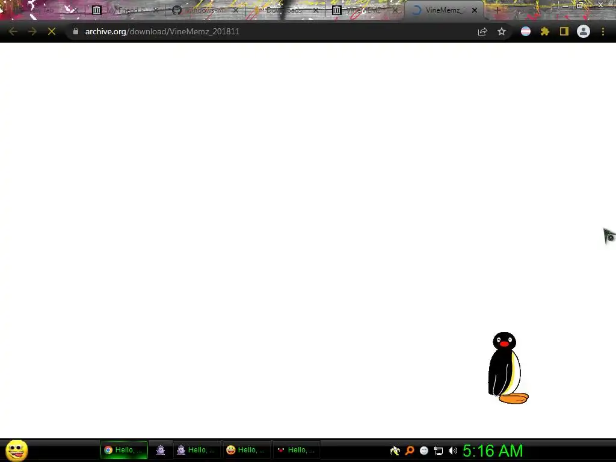This screenshot has width=616, height=462.
Task: Close the active VineMemz_ tab
Action: click(475, 10)
